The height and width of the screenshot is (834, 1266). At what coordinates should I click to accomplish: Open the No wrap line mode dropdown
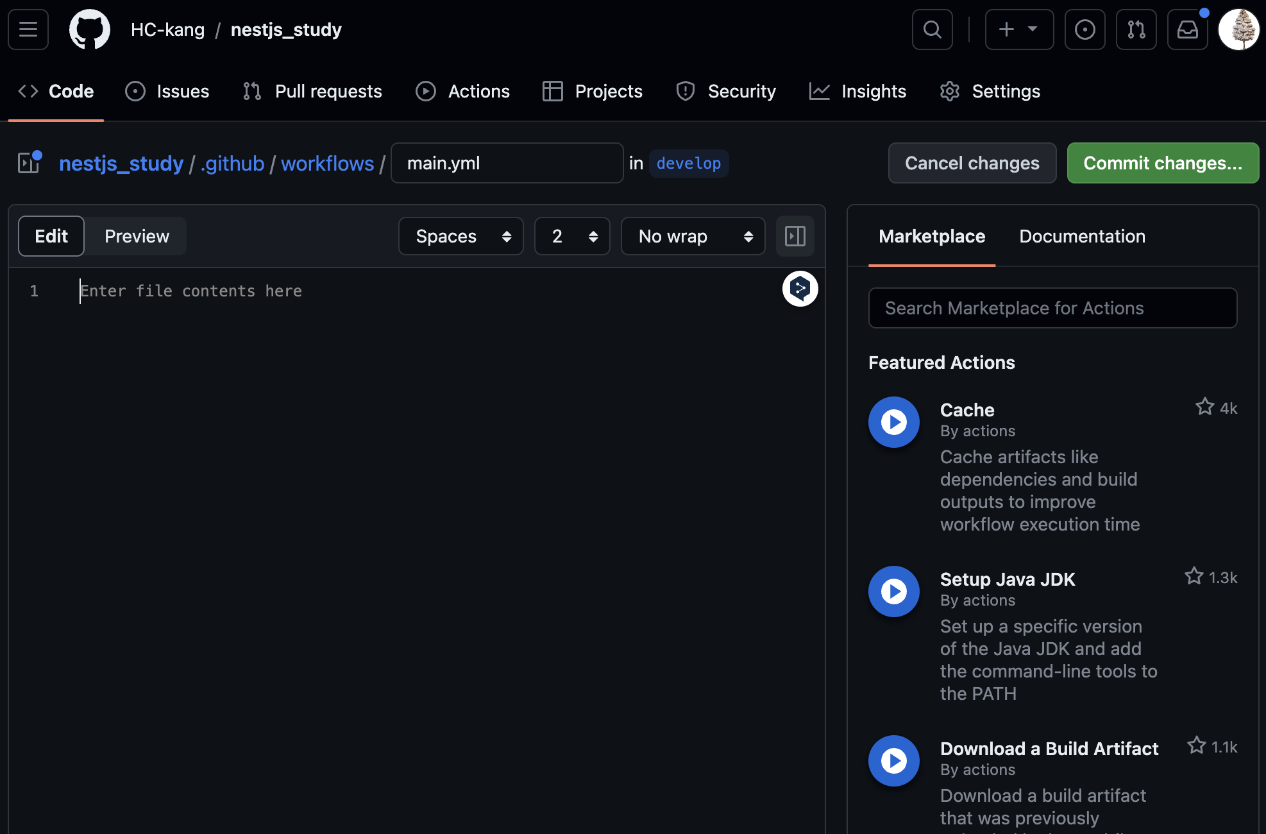pyautogui.click(x=693, y=236)
